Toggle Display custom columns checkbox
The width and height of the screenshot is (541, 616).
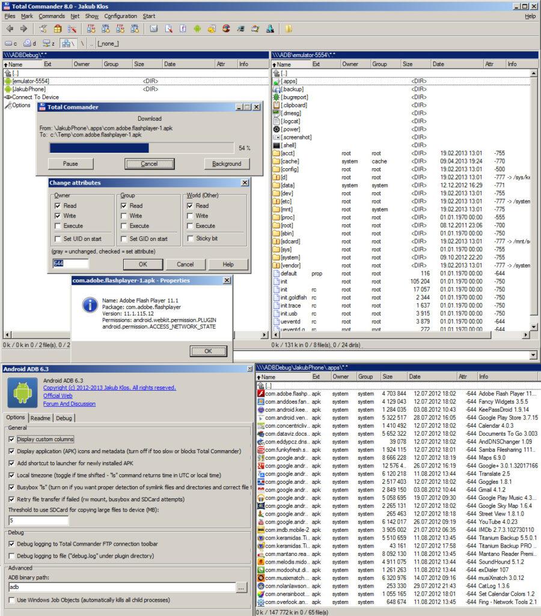click(11, 439)
